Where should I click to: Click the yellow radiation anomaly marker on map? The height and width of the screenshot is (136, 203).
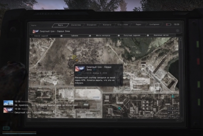pos(77,60)
